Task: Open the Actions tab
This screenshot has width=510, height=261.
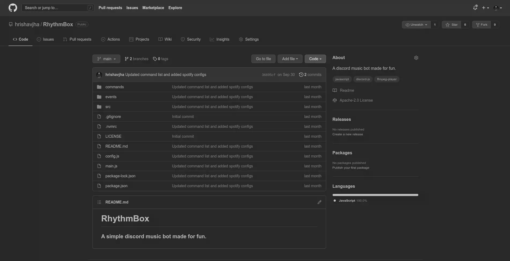Action: [x=110, y=39]
